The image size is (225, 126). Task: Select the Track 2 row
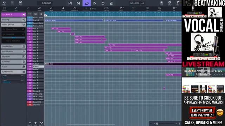point(35,20)
